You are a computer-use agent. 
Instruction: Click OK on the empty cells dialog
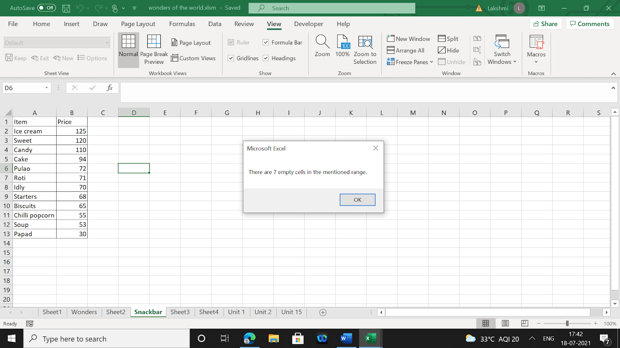tap(357, 200)
